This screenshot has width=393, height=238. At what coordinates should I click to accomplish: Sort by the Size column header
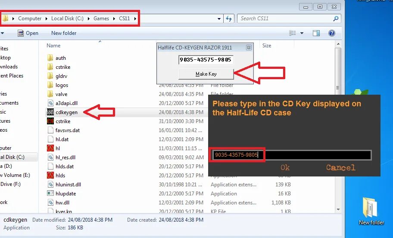267,46
